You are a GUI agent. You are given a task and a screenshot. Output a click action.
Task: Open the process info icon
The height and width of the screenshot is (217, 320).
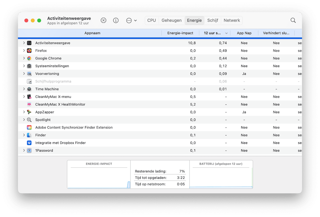tap(116, 20)
